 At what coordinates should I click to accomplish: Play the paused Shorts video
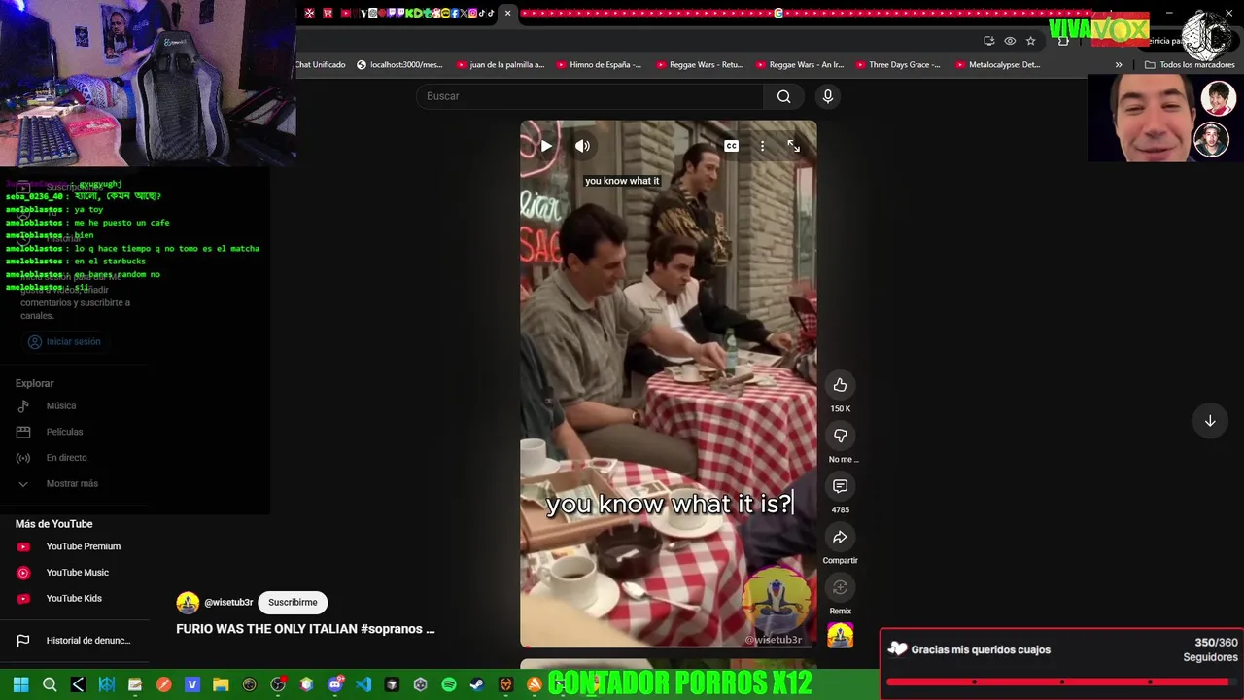click(x=546, y=146)
